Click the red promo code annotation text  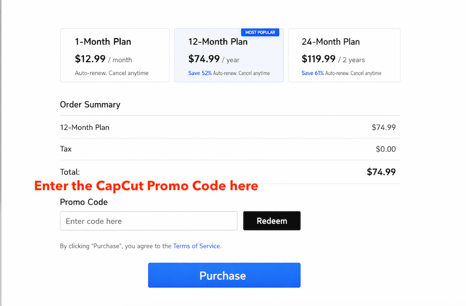(146, 186)
